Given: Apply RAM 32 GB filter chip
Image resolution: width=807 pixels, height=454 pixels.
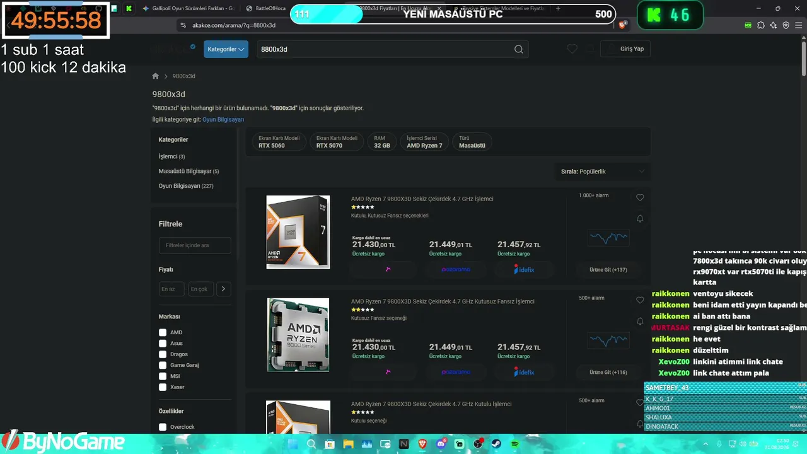Looking at the screenshot, I should [382, 142].
